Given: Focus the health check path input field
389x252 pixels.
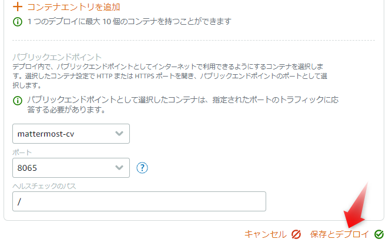Looking at the screenshot, I should coord(139,201).
